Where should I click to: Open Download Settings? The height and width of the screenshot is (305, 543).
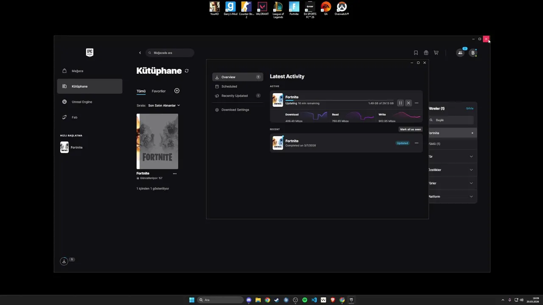[238, 110]
